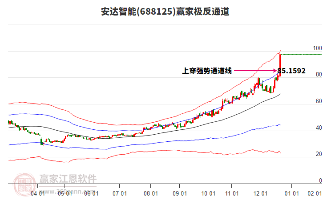The image size is (323, 200).
Task: Click the 40 price axis label
Action: [319, 128]
